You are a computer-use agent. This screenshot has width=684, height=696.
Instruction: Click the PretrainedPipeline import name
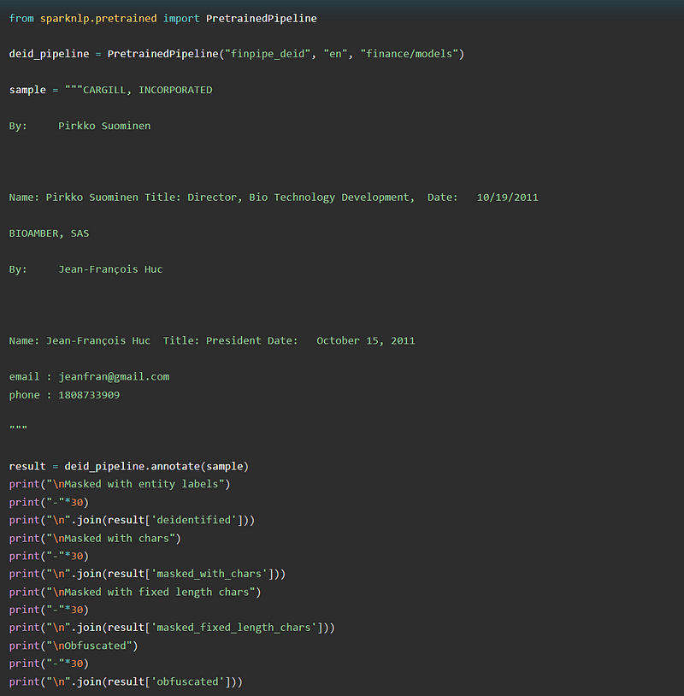pyautogui.click(x=261, y=19)
